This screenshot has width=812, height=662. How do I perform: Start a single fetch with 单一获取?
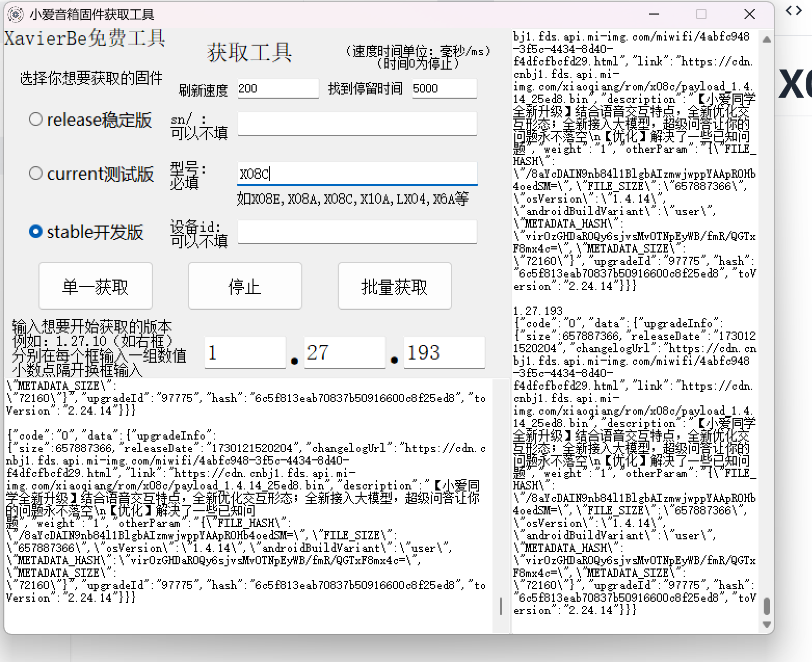[96, 286]
